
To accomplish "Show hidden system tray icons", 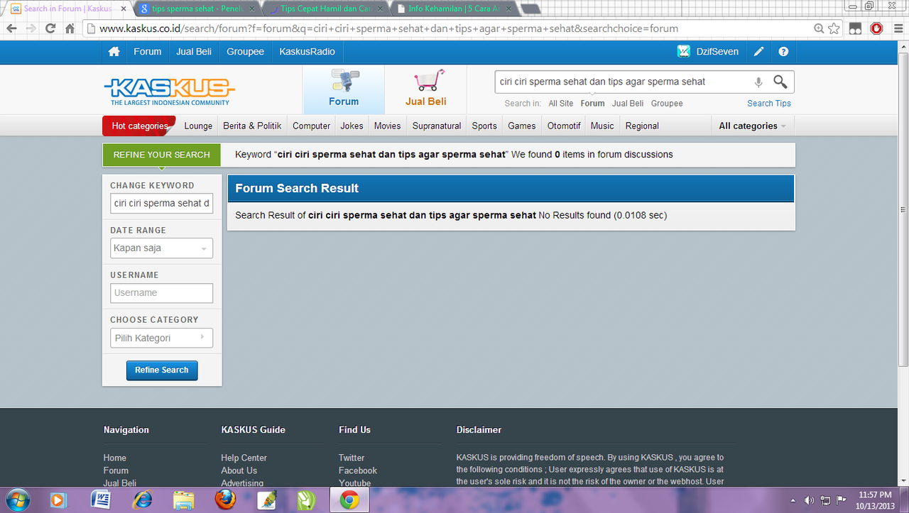I will click(x=793, y=500).
